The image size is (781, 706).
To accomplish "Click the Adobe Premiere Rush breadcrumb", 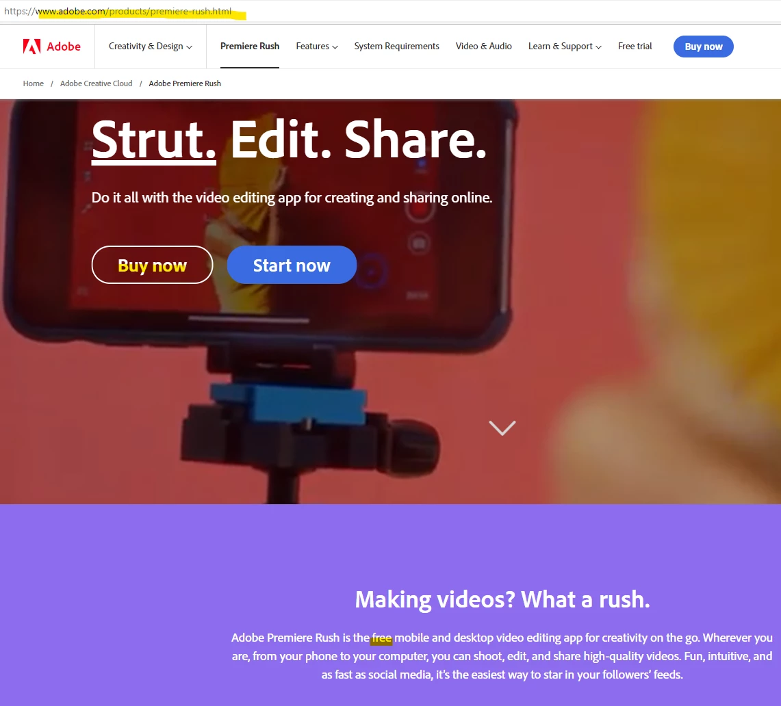I will (185, 83).
